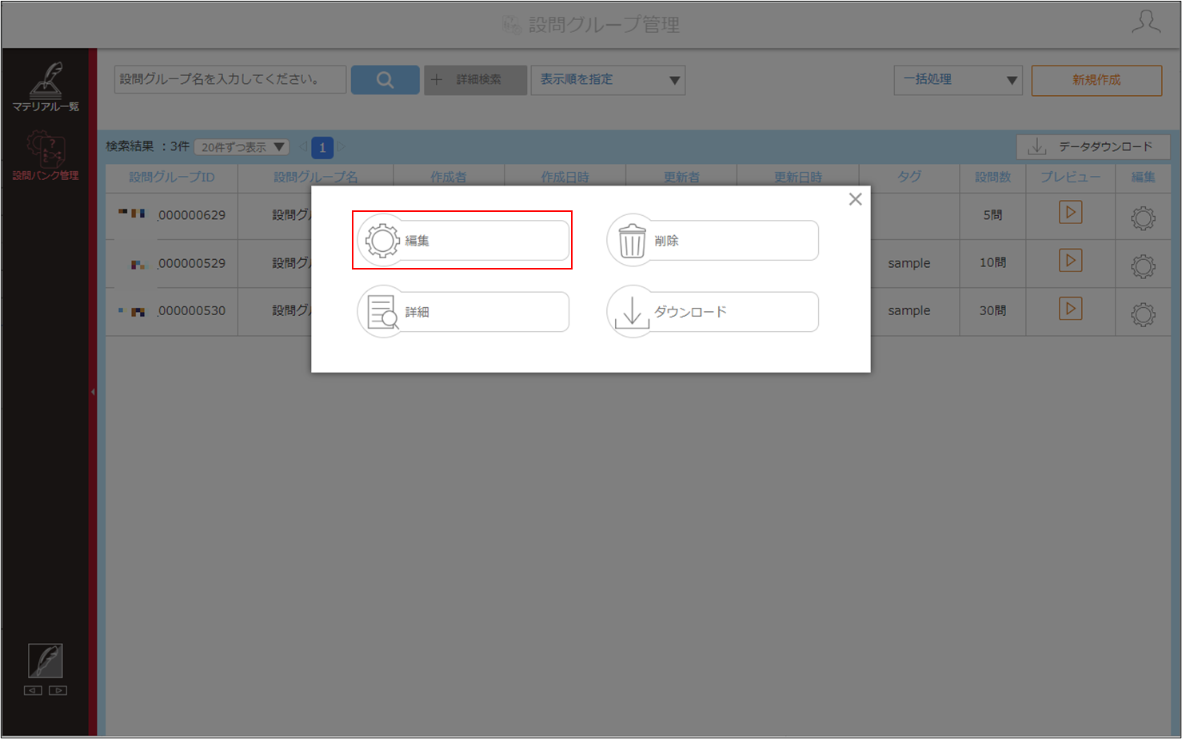Click the ダウンロード arrow icon in popup
1182x739 pixels.
pyautogui.click(x=632, y=312)
